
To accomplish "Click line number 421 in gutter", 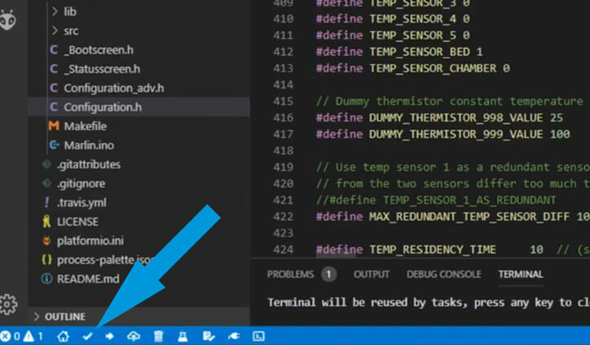I will coord(284,200).
